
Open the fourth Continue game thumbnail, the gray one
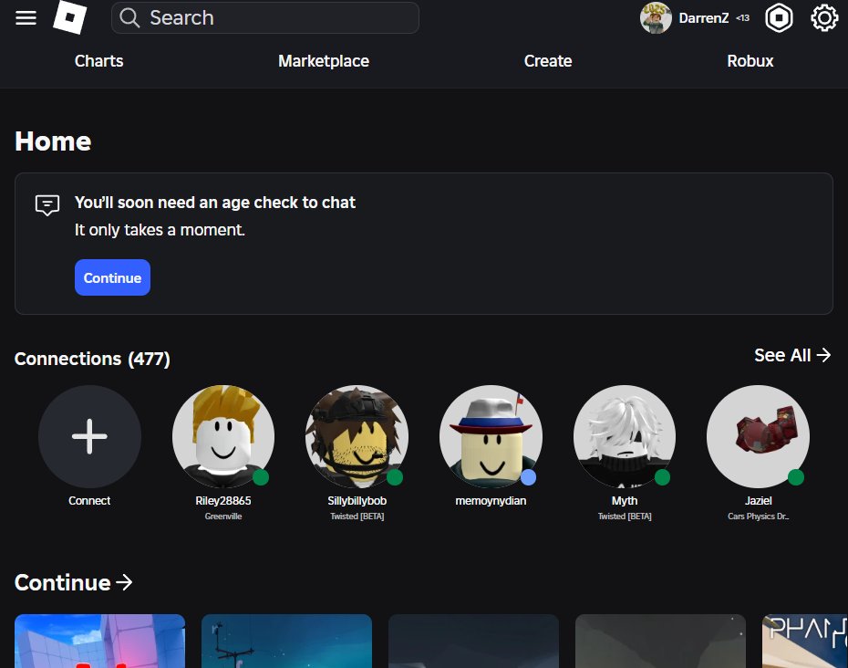[x=660, y=641]
